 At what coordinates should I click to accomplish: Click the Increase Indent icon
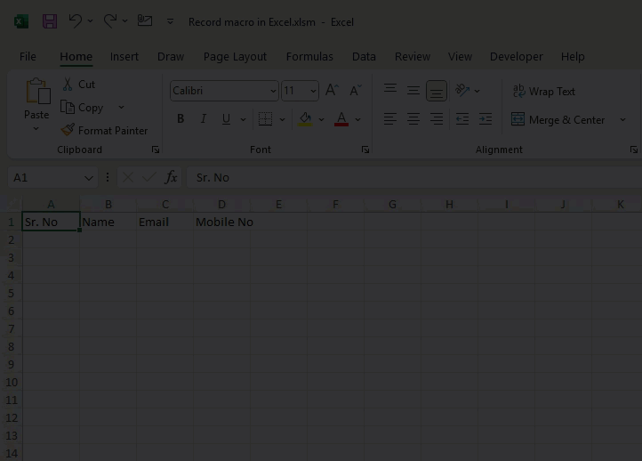486,119
